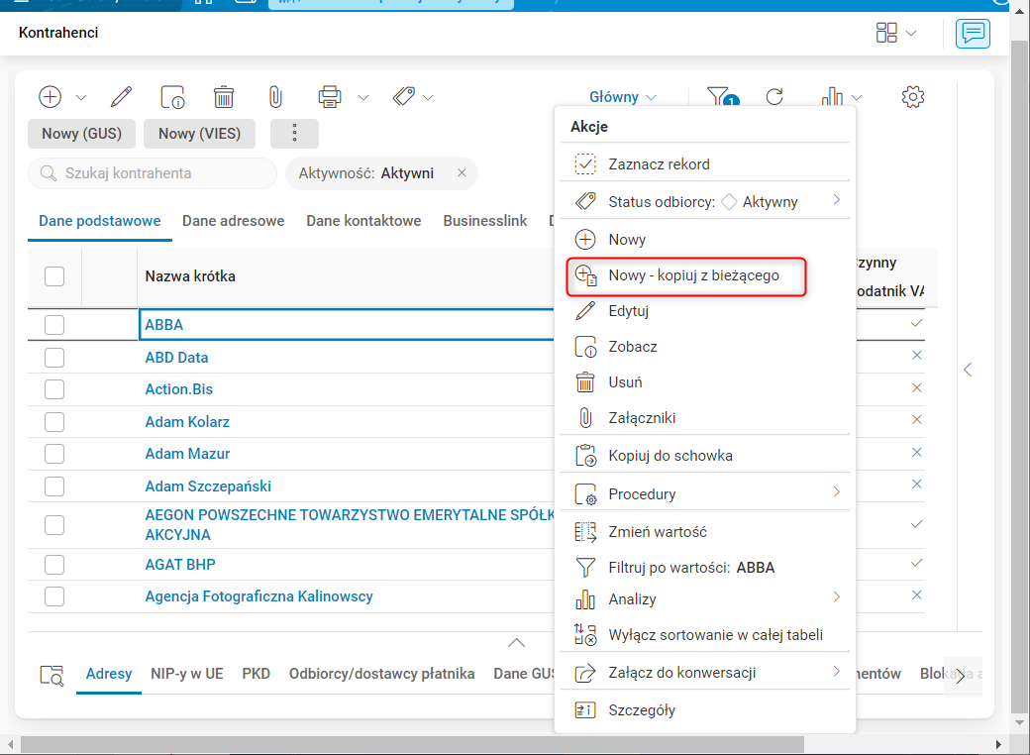Screen dimensions: 1030x755
Task: Refresh the contractors list
Action: (774, 97)
